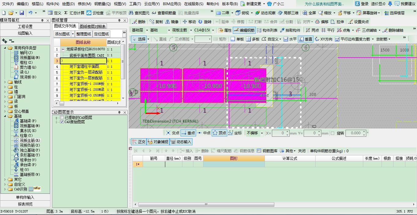
Task: Toggle 正交 orthogonal mode
Action: 139,142
